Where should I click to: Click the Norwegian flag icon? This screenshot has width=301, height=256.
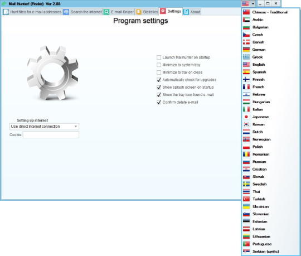click(246, 139)
